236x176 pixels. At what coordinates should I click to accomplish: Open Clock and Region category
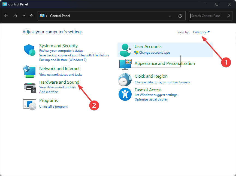pyautogui.click(x=151, y=76)
